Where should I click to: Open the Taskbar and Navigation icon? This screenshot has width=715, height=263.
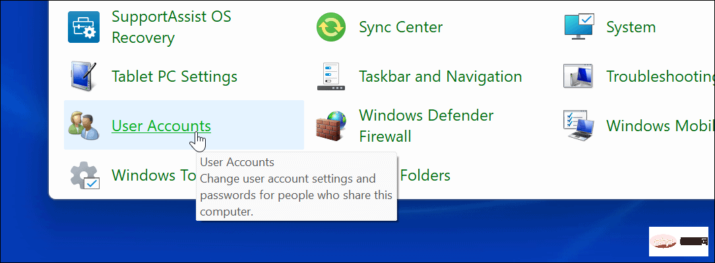click(x=332, y=76)
